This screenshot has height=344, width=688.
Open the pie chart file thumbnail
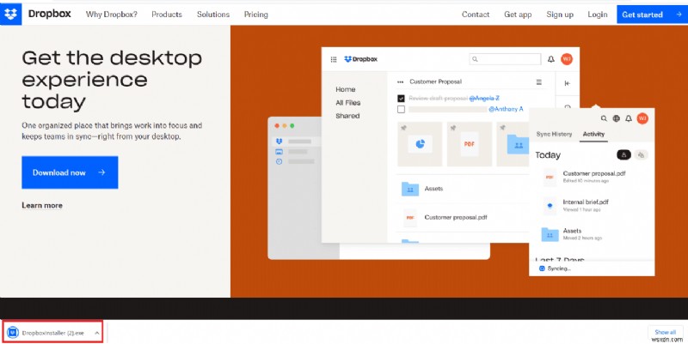coord(420,144)
